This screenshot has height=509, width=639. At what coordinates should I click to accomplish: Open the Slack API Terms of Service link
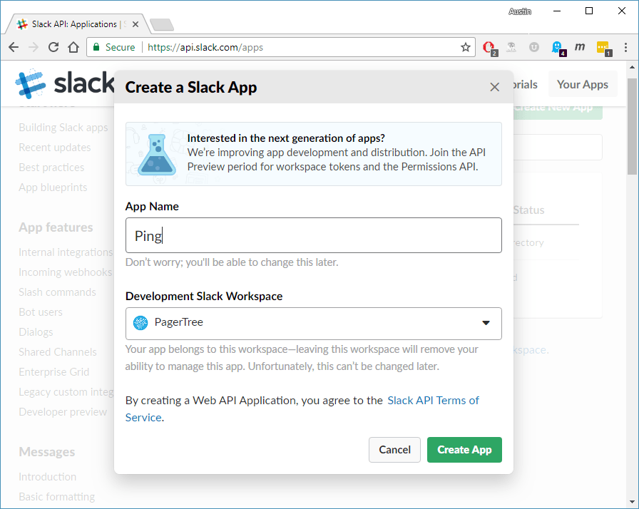pyautogui.click(x=433, y=401)
